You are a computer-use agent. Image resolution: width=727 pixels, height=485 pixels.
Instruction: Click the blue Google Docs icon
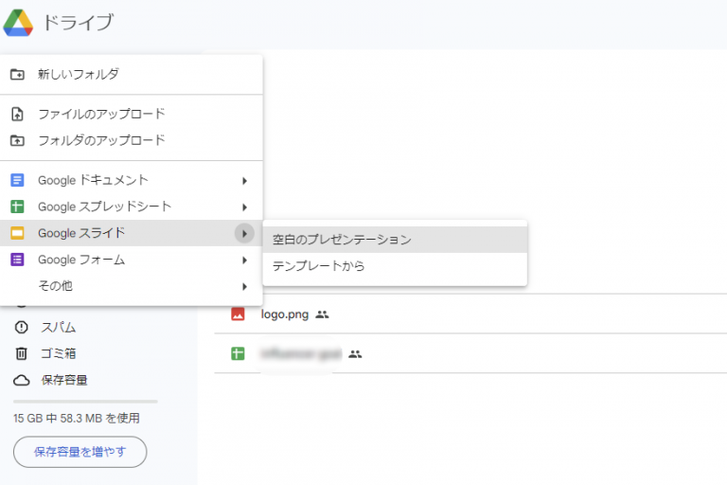(x=17, y=180)
